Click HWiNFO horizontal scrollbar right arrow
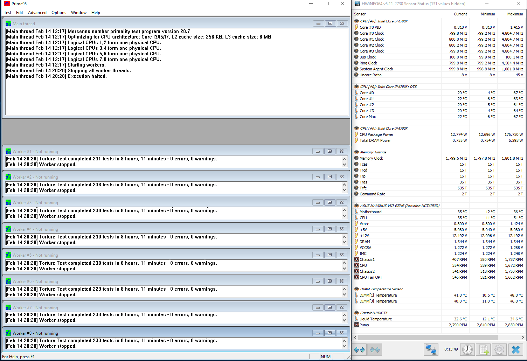Viewport: 527px width, 361px height. click(523, 338)
